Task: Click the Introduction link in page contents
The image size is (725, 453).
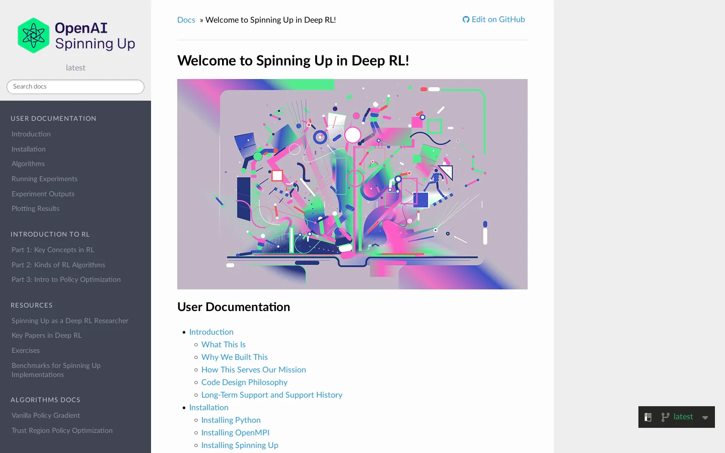Action: pos(211,332)
